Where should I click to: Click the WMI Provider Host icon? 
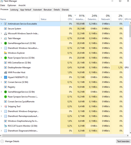point(5,72)
